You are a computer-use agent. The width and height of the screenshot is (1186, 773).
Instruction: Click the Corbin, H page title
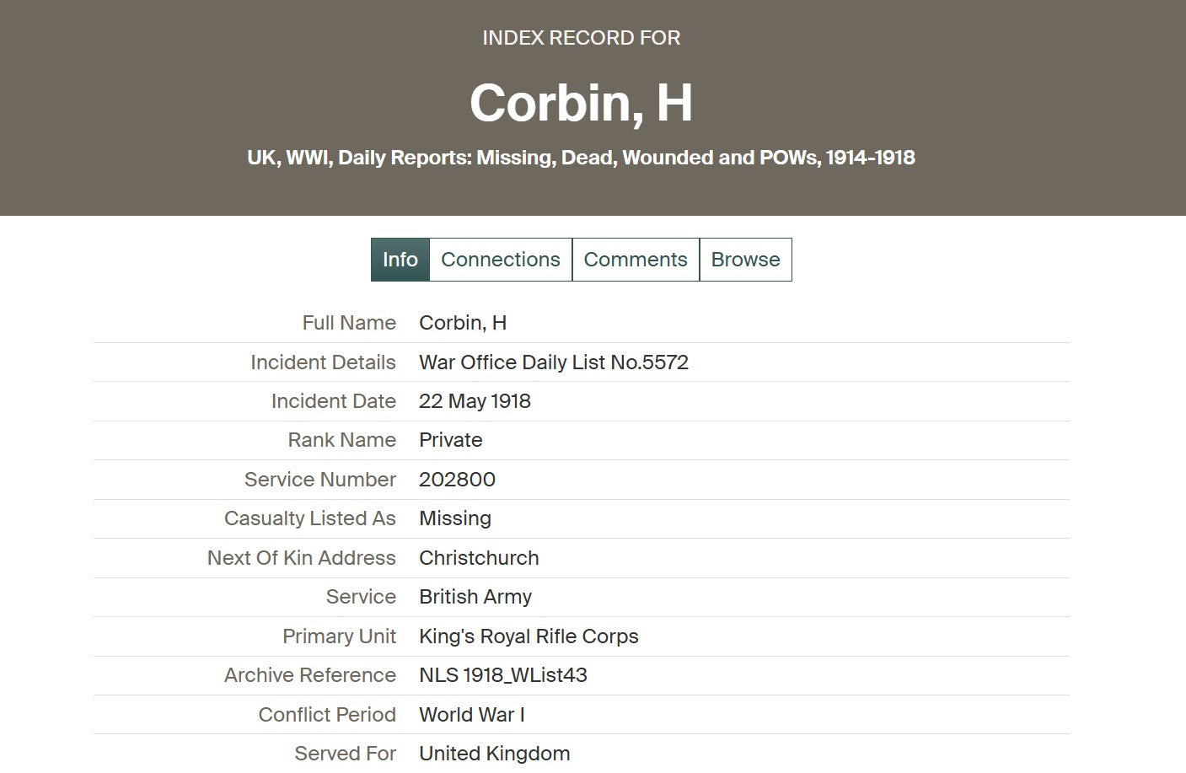tap(581, 103)
